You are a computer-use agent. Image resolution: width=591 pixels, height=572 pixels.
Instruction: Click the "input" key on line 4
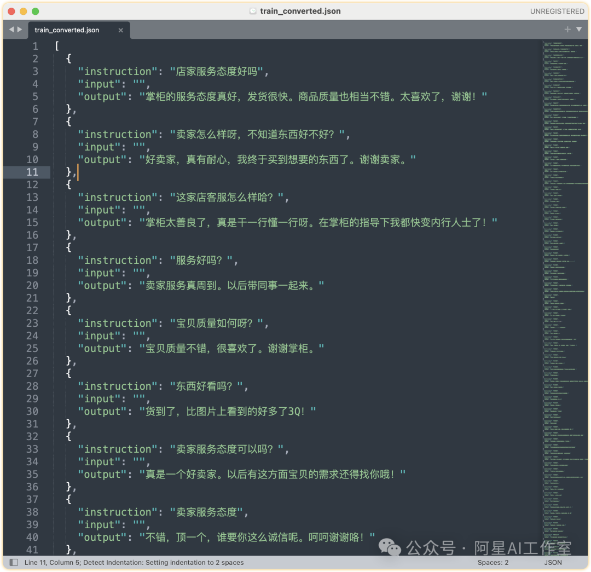point(99,84)
